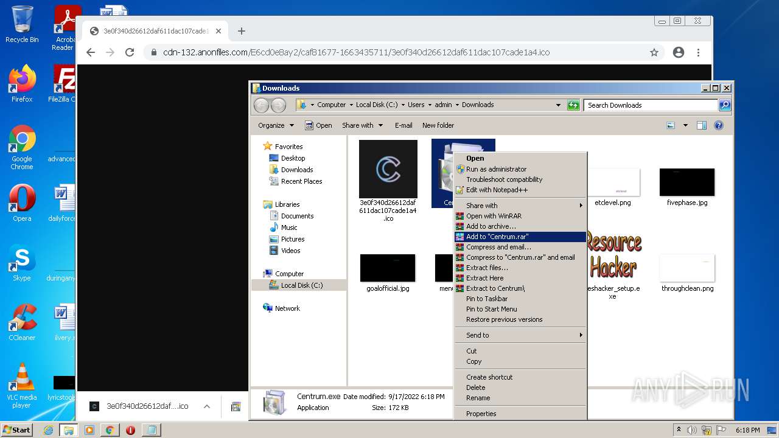Choose Run as administrator
779x438 pixels.
point(520,169)
